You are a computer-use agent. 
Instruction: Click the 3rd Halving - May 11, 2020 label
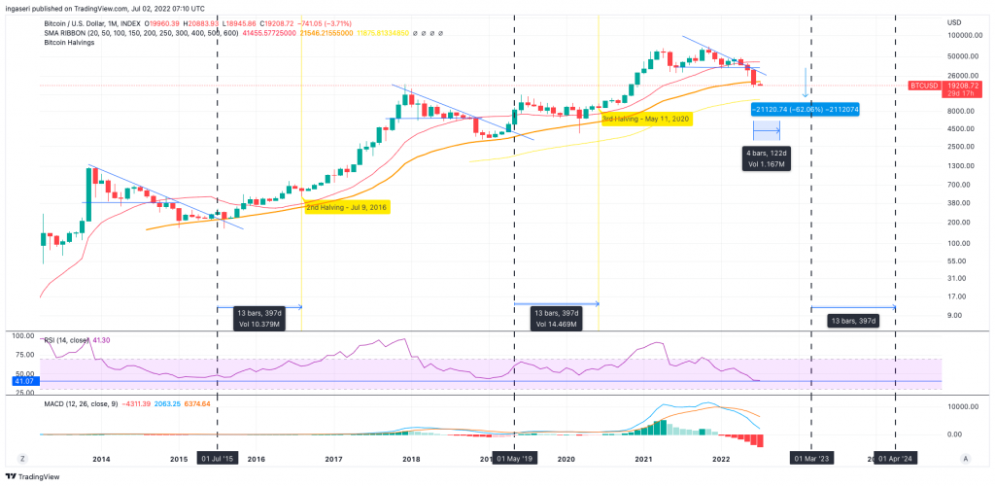[645, 119]
